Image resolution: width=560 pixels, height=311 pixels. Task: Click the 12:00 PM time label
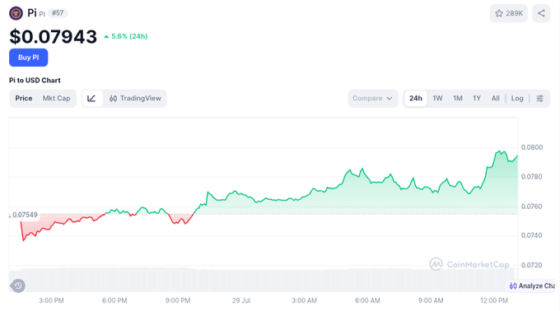click(x=494, y=300)
